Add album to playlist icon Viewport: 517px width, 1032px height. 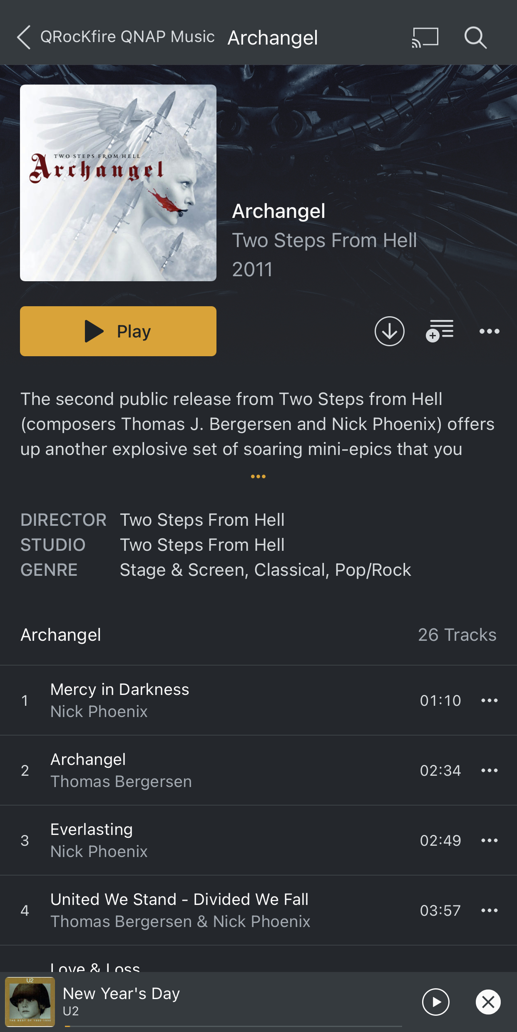pos(440,331)
